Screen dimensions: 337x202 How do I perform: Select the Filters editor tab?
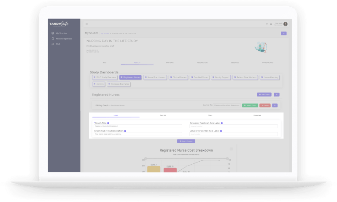pyautogui.click(x=210, y=115)
